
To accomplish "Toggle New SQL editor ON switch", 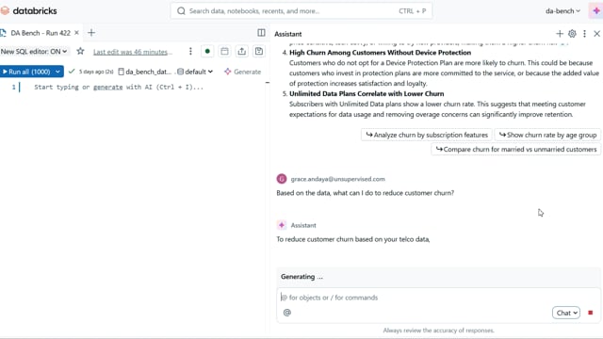I will click(34, 51).
